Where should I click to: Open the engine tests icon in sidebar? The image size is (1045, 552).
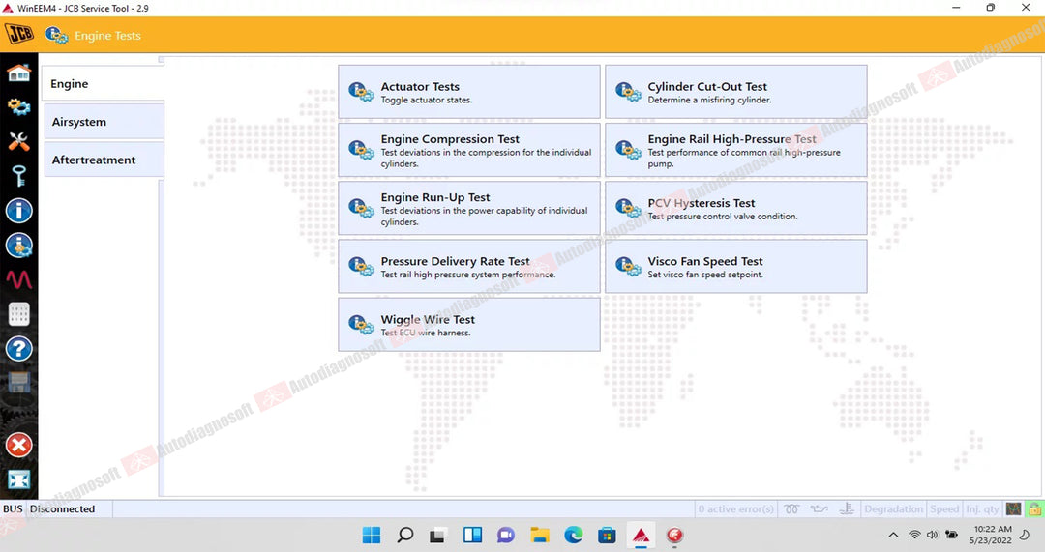point(18,245)
